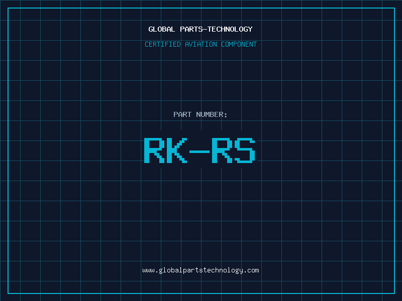Click the word 'PARTS' in the heading
The image size is (402, 301).
(x=189, y=29)
